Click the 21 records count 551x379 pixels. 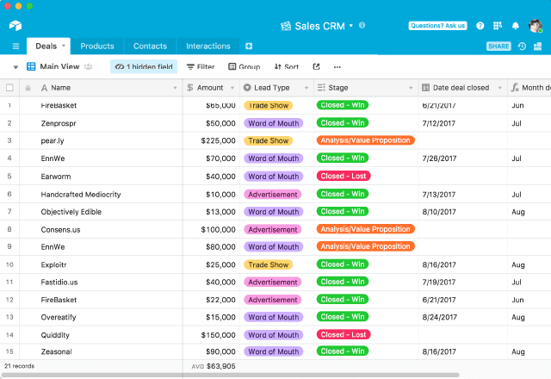(x=19, y=366)
